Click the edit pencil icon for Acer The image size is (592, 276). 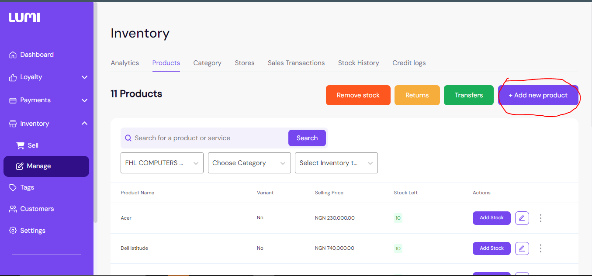[x=522, y=218]
